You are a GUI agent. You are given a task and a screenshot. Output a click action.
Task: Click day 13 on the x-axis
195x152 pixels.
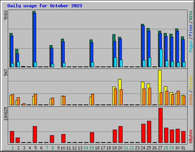[x=80, y=148]
